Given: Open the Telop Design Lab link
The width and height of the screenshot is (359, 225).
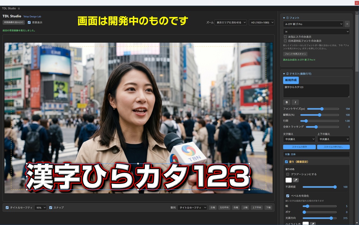Looking at the screenshot, I should tap(32, 16).
